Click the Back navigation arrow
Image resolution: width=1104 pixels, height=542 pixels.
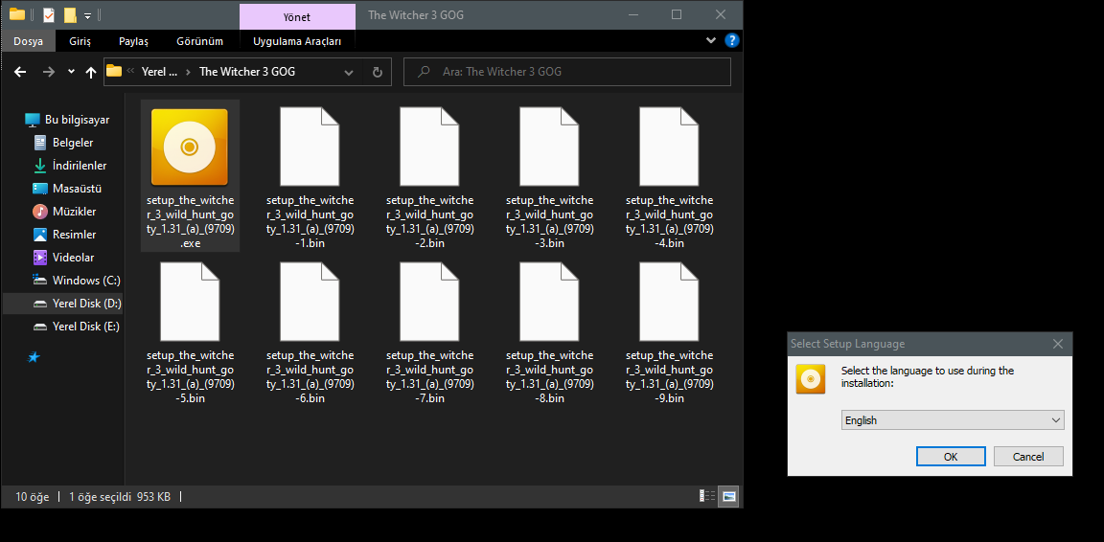[20, 72]
